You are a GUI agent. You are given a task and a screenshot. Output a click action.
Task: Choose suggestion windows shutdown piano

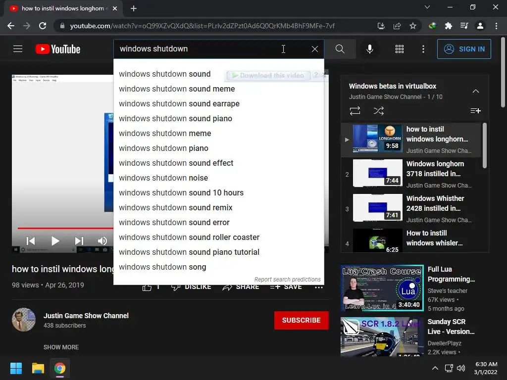[218, 148]
